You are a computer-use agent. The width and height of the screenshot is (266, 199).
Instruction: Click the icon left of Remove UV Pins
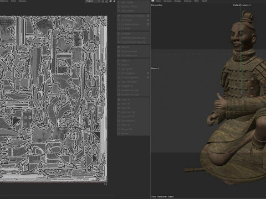(x=119, y=7)
